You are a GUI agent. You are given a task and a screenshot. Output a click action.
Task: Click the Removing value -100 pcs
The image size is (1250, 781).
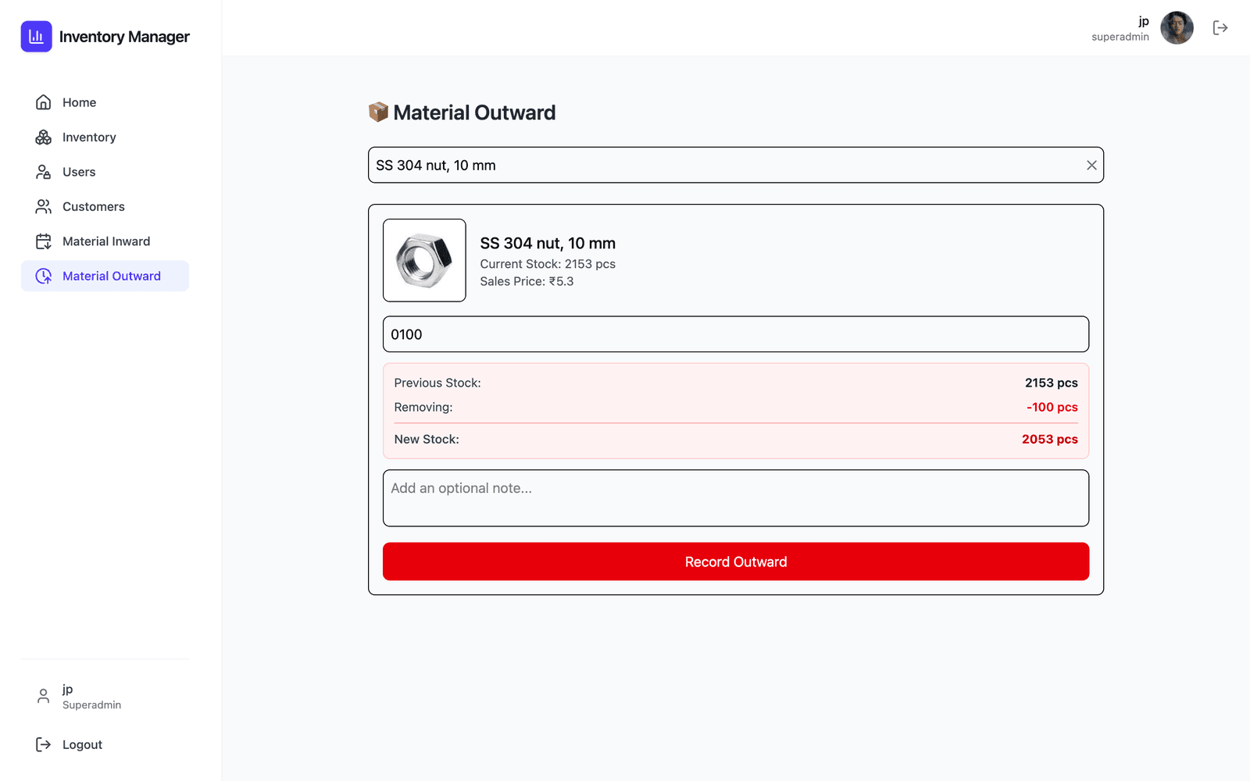[1052, 407]
